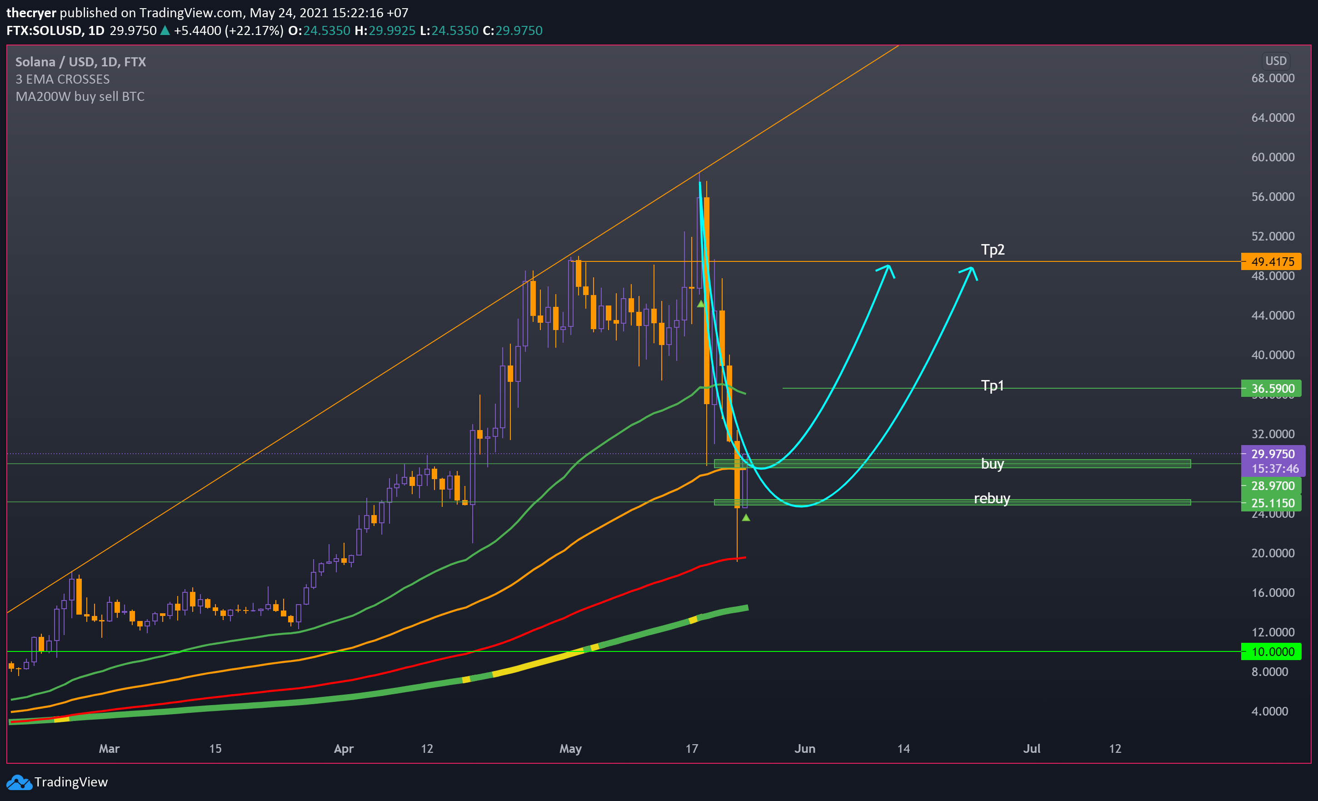
Task: Click the orange 49.4175 price label
Action: (1271, 262)
